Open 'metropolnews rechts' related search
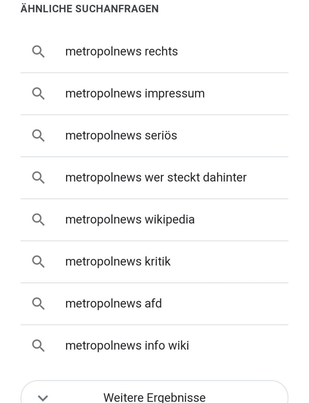This screenshot has width=309, height=403. click(121, 51)
